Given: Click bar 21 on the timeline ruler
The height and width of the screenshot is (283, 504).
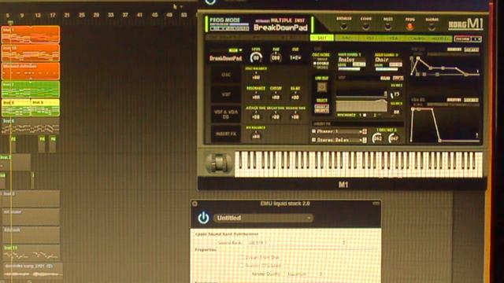Looking at the screenshot, I should (67, 15).
